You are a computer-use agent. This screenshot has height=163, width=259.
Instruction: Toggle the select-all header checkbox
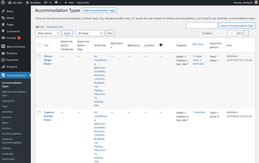point(39,45)
